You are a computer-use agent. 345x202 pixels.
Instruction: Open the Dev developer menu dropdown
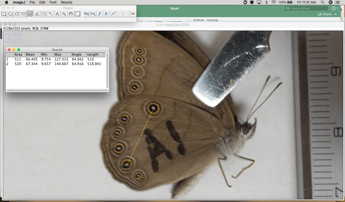pos(86,14)
